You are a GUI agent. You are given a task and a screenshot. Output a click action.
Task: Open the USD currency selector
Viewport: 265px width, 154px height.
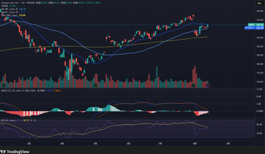(259, 3)
